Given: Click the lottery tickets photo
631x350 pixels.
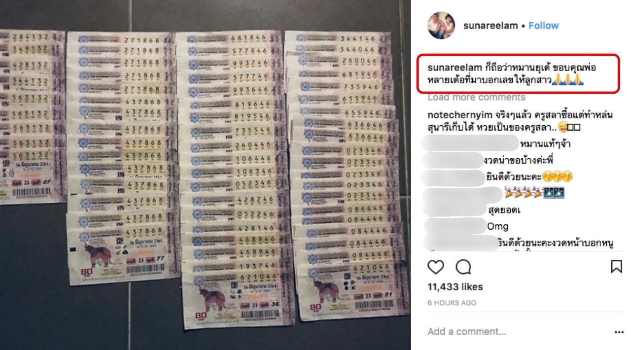Looking at the screenshot, I should pos(206,175).
